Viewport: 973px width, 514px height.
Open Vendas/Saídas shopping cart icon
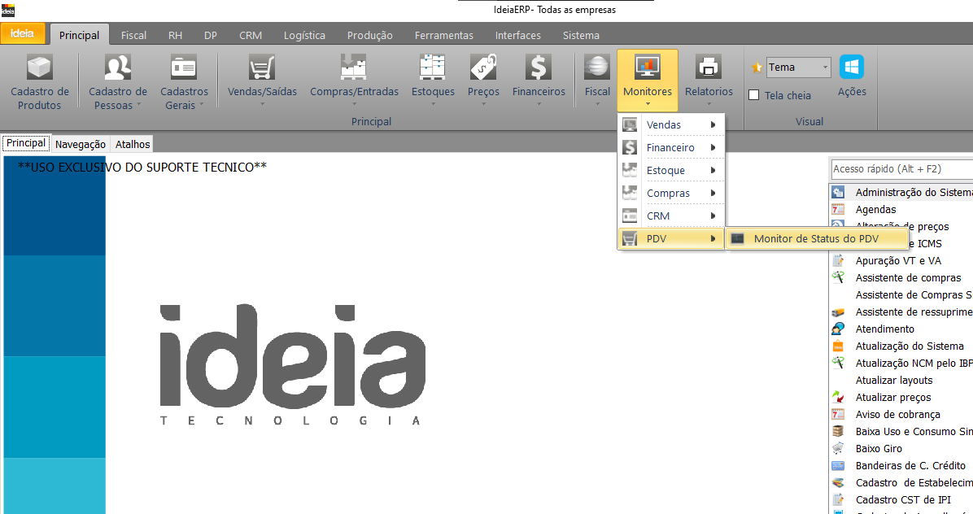[262, 68]
